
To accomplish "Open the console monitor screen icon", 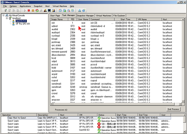I will 49,10.
